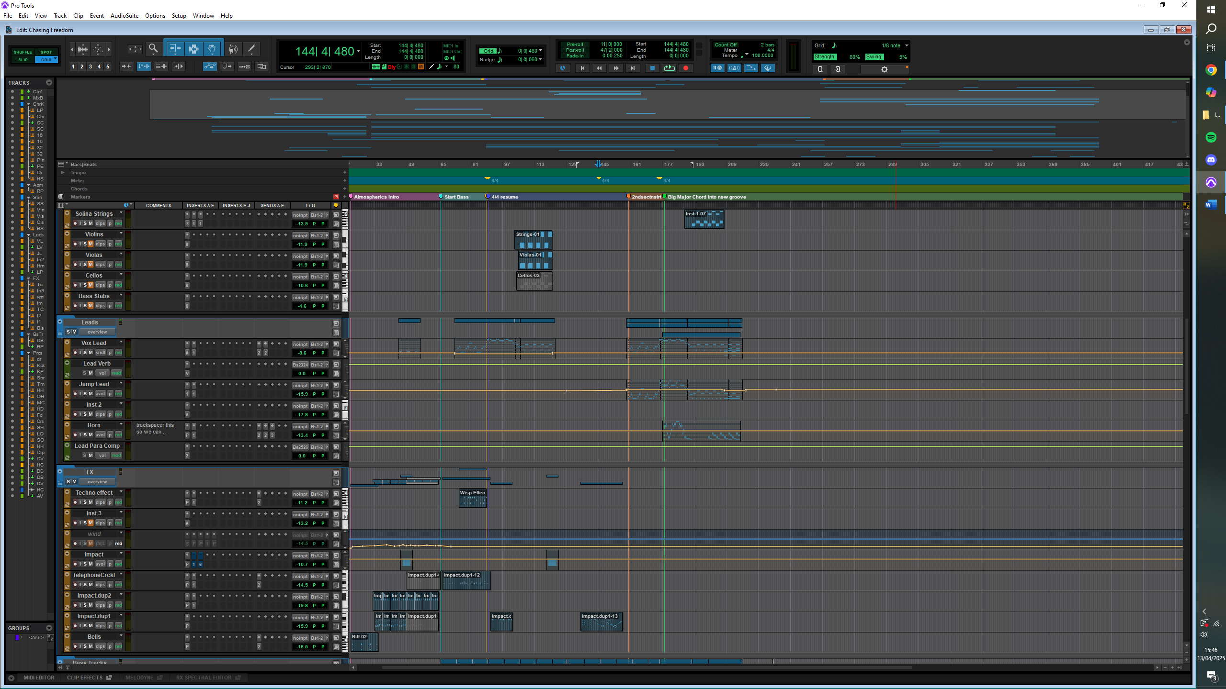The width and height of the screenshot is (1226, 689).
Task: Click the Rewind transport button
Action: pos(599,68)
